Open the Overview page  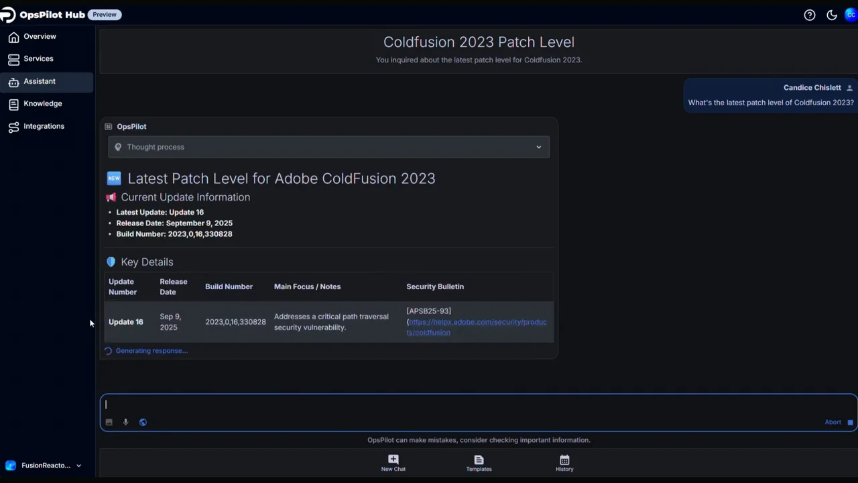(x=40, y=37)
